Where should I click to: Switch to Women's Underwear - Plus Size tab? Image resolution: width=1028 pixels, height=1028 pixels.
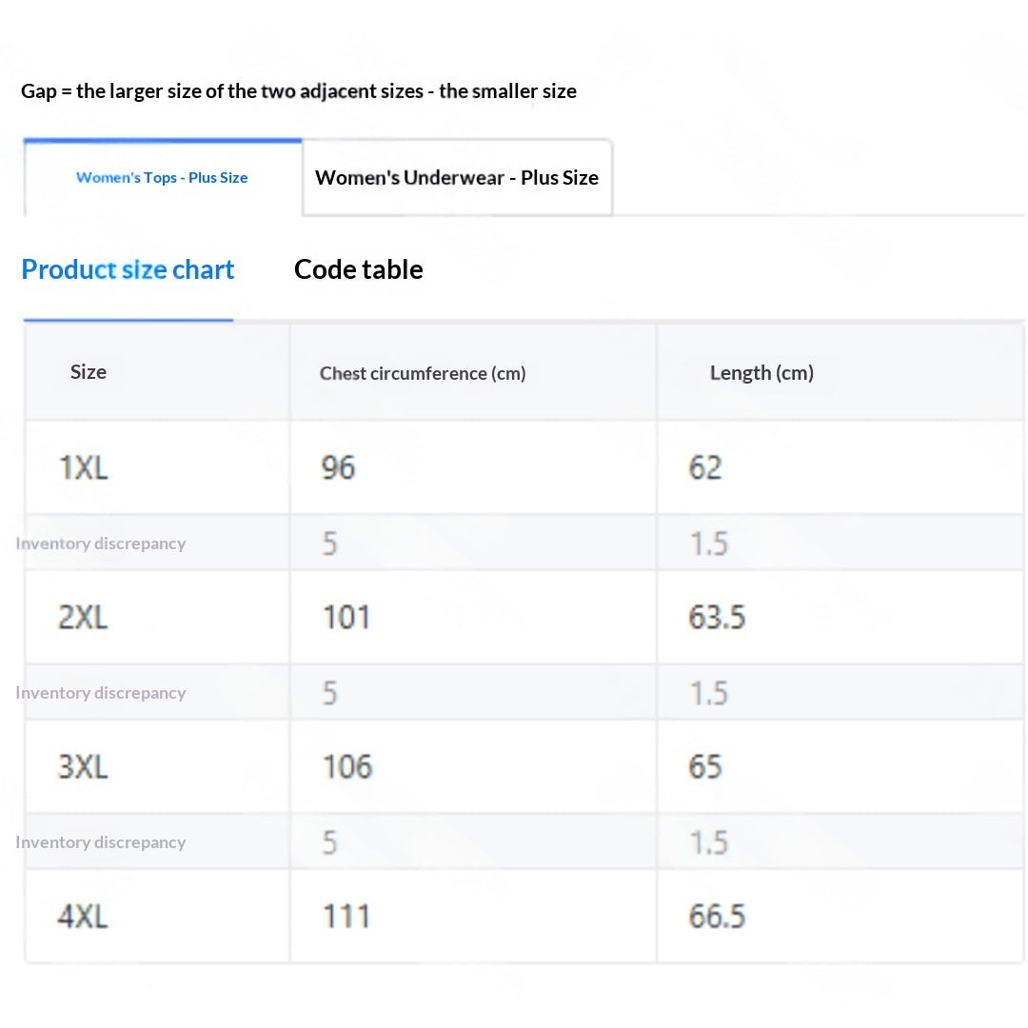457,178
